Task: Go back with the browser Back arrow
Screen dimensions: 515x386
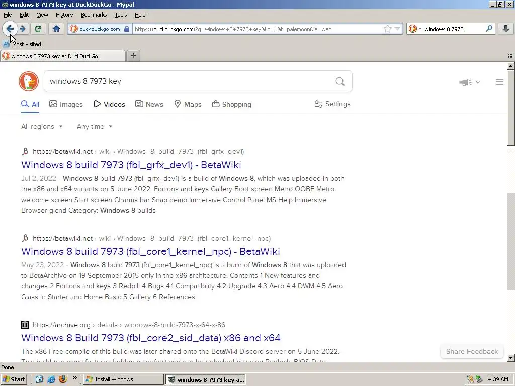Action: pyautogui.click(x=10, y=29)
